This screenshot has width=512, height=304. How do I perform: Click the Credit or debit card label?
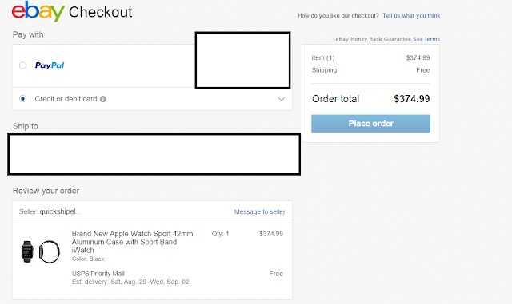pyautogui.click(x=66, y=99)
